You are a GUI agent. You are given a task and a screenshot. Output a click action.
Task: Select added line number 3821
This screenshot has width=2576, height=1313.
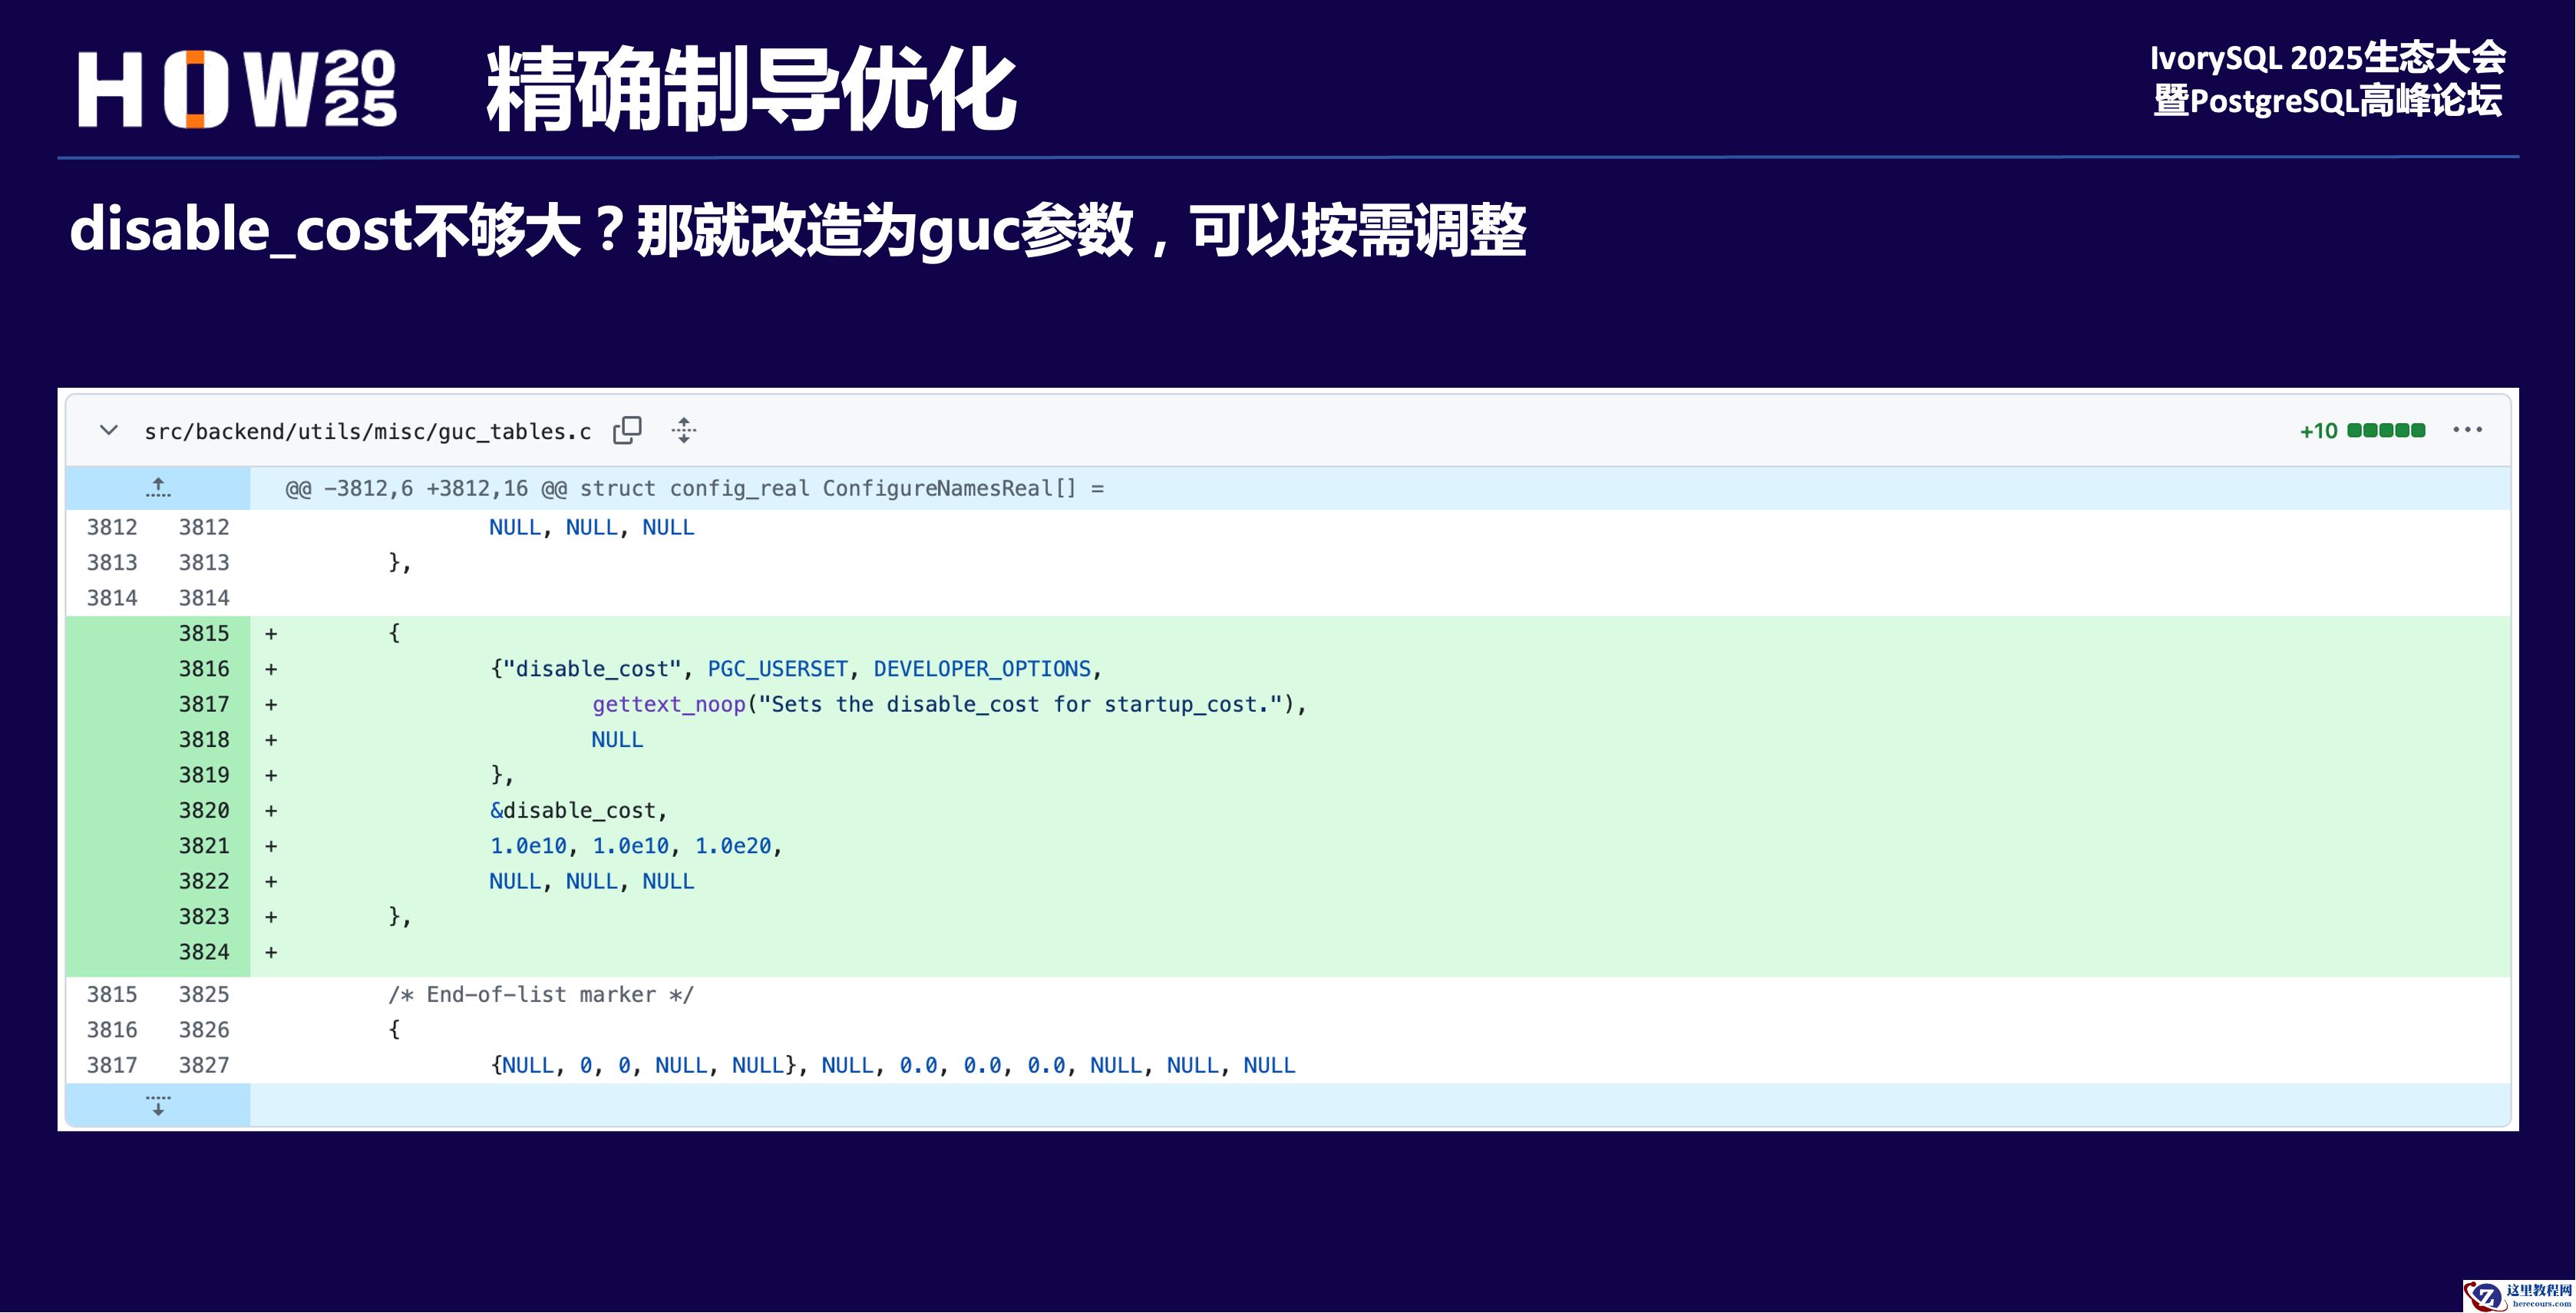tap(204, 846)
